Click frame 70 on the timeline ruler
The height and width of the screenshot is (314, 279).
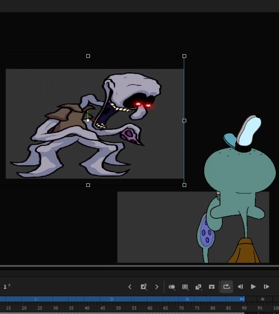pos(181,308)
